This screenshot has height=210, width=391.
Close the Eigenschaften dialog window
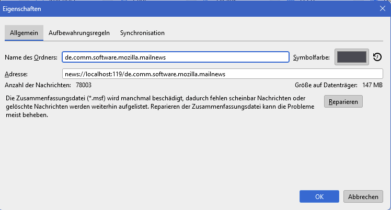382,9
